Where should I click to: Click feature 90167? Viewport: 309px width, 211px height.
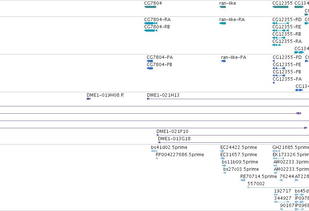pyautogui.click(x=281, y=210)
